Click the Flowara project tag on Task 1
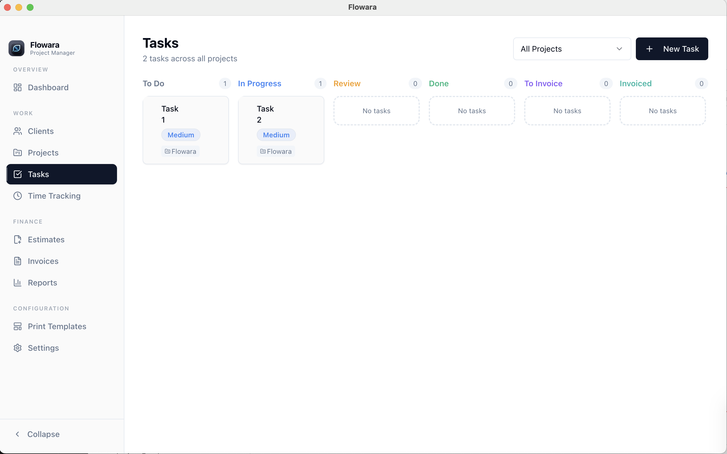Viewport: 727px width, 454px height. 180,151
